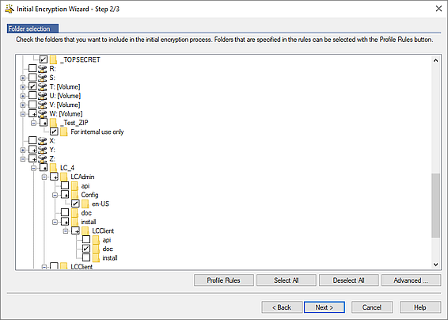The width and height of the screenshot is (448, 320).
Task: Cancel the encryption wizard
Action: pos(372,307)
